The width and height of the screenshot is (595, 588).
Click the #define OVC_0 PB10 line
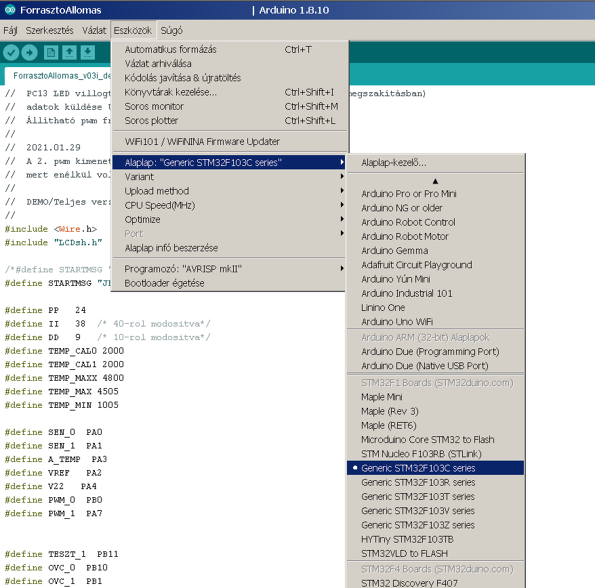coord(56,568)
